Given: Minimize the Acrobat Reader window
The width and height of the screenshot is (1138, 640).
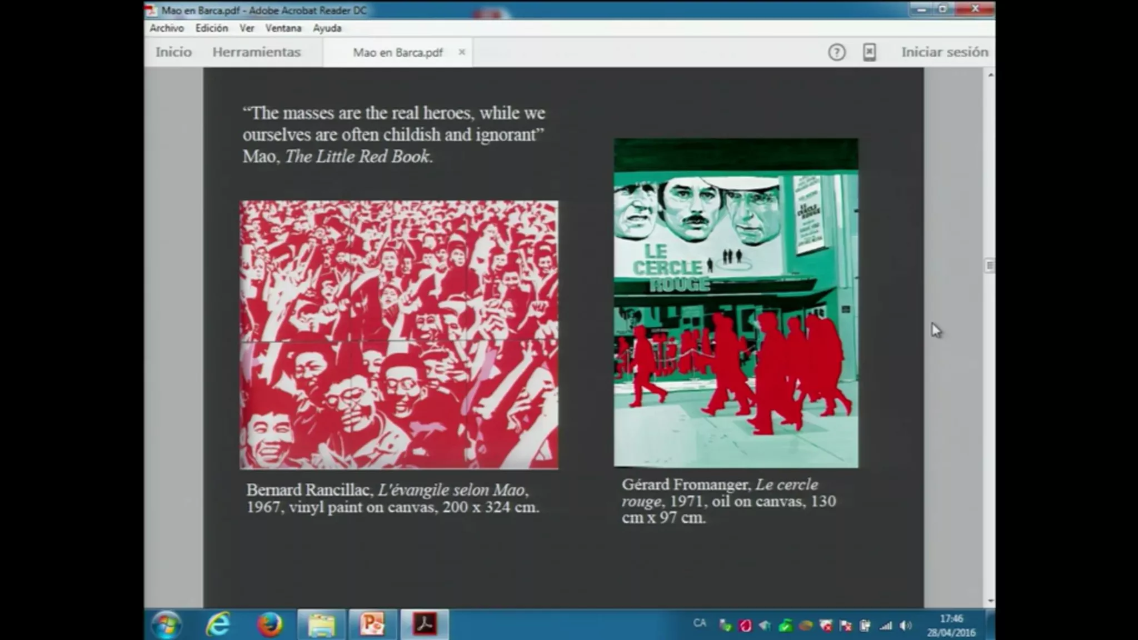Looking at the screenshot, I should pos(922,9).
